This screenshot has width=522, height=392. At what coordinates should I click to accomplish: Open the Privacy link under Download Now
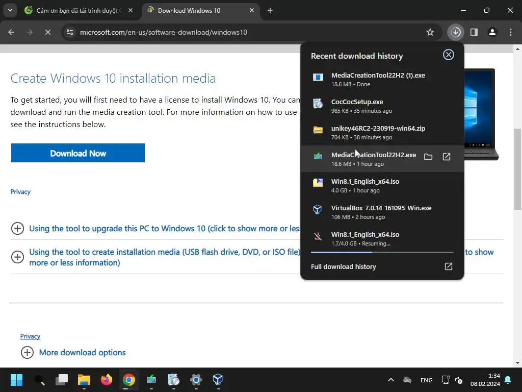click(20, 192)
